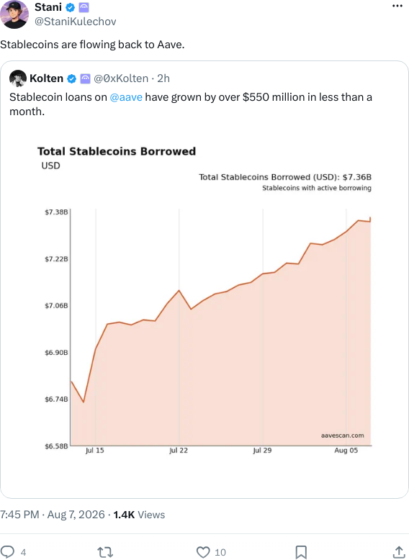View the 1.4K Views analytics
Image resolution: width=409 pixels, height=560 pixels.
[139, 515]
